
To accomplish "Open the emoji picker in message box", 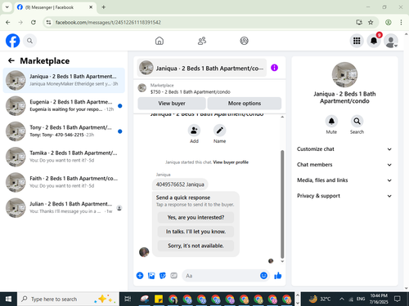I will 263,276.
